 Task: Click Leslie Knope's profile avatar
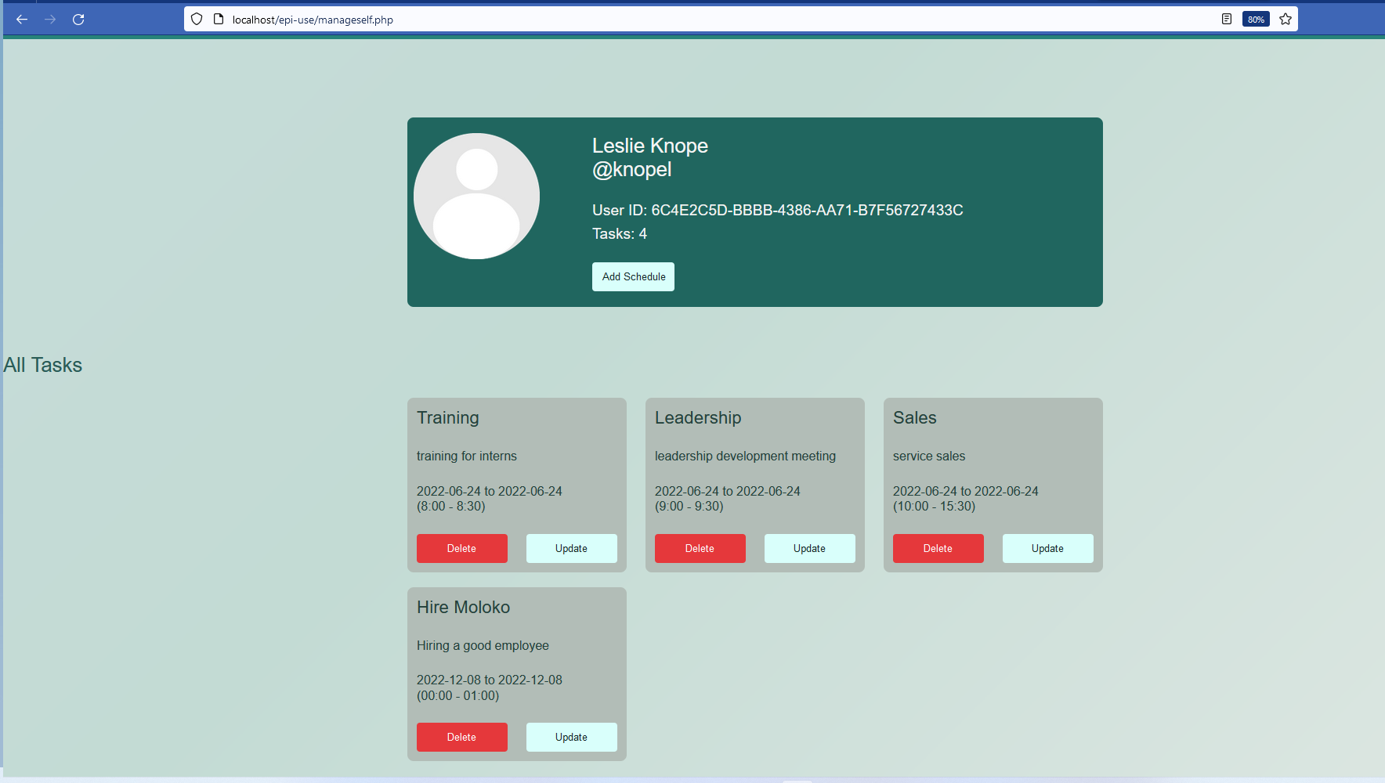coord(476,196)
